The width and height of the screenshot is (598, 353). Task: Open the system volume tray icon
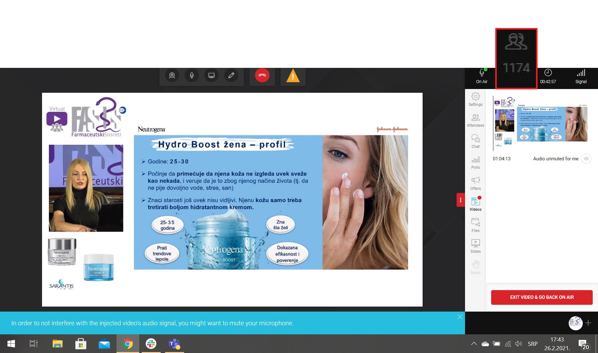coord(519,344)
